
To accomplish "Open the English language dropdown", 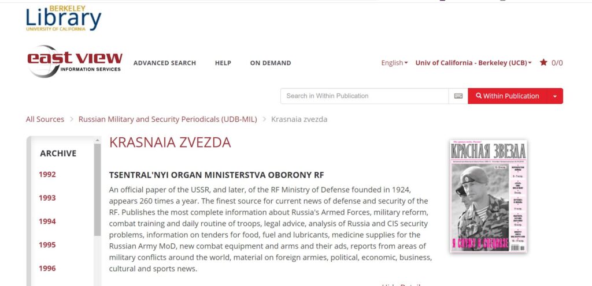I will pyautogui.click(x=394, y=63).
